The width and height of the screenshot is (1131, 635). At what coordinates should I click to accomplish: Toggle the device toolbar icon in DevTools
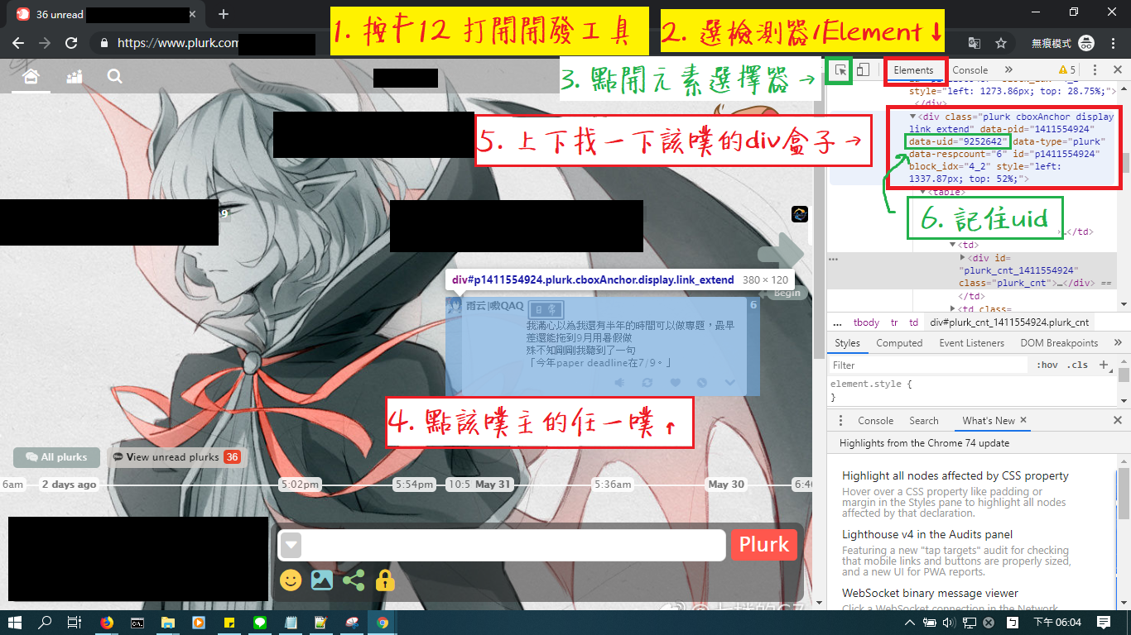[x=863, y=70]
